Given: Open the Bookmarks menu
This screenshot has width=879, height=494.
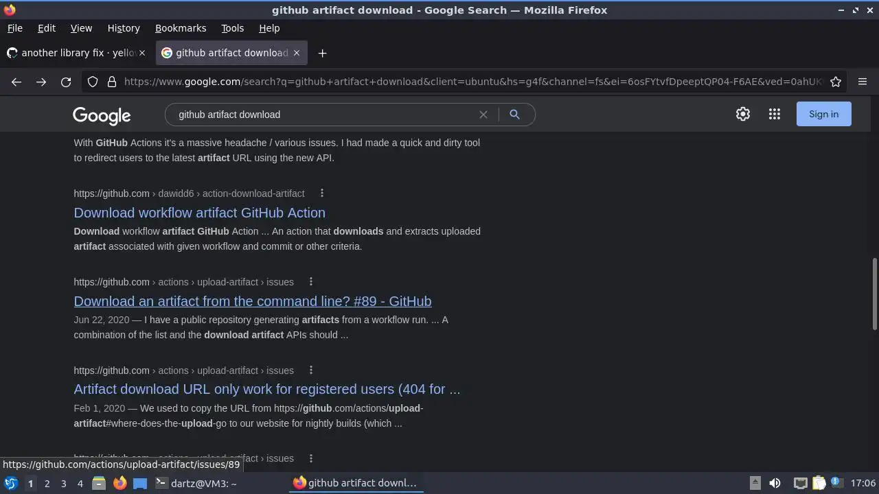Looking at the screenshot, I should [x=181, y=28].
